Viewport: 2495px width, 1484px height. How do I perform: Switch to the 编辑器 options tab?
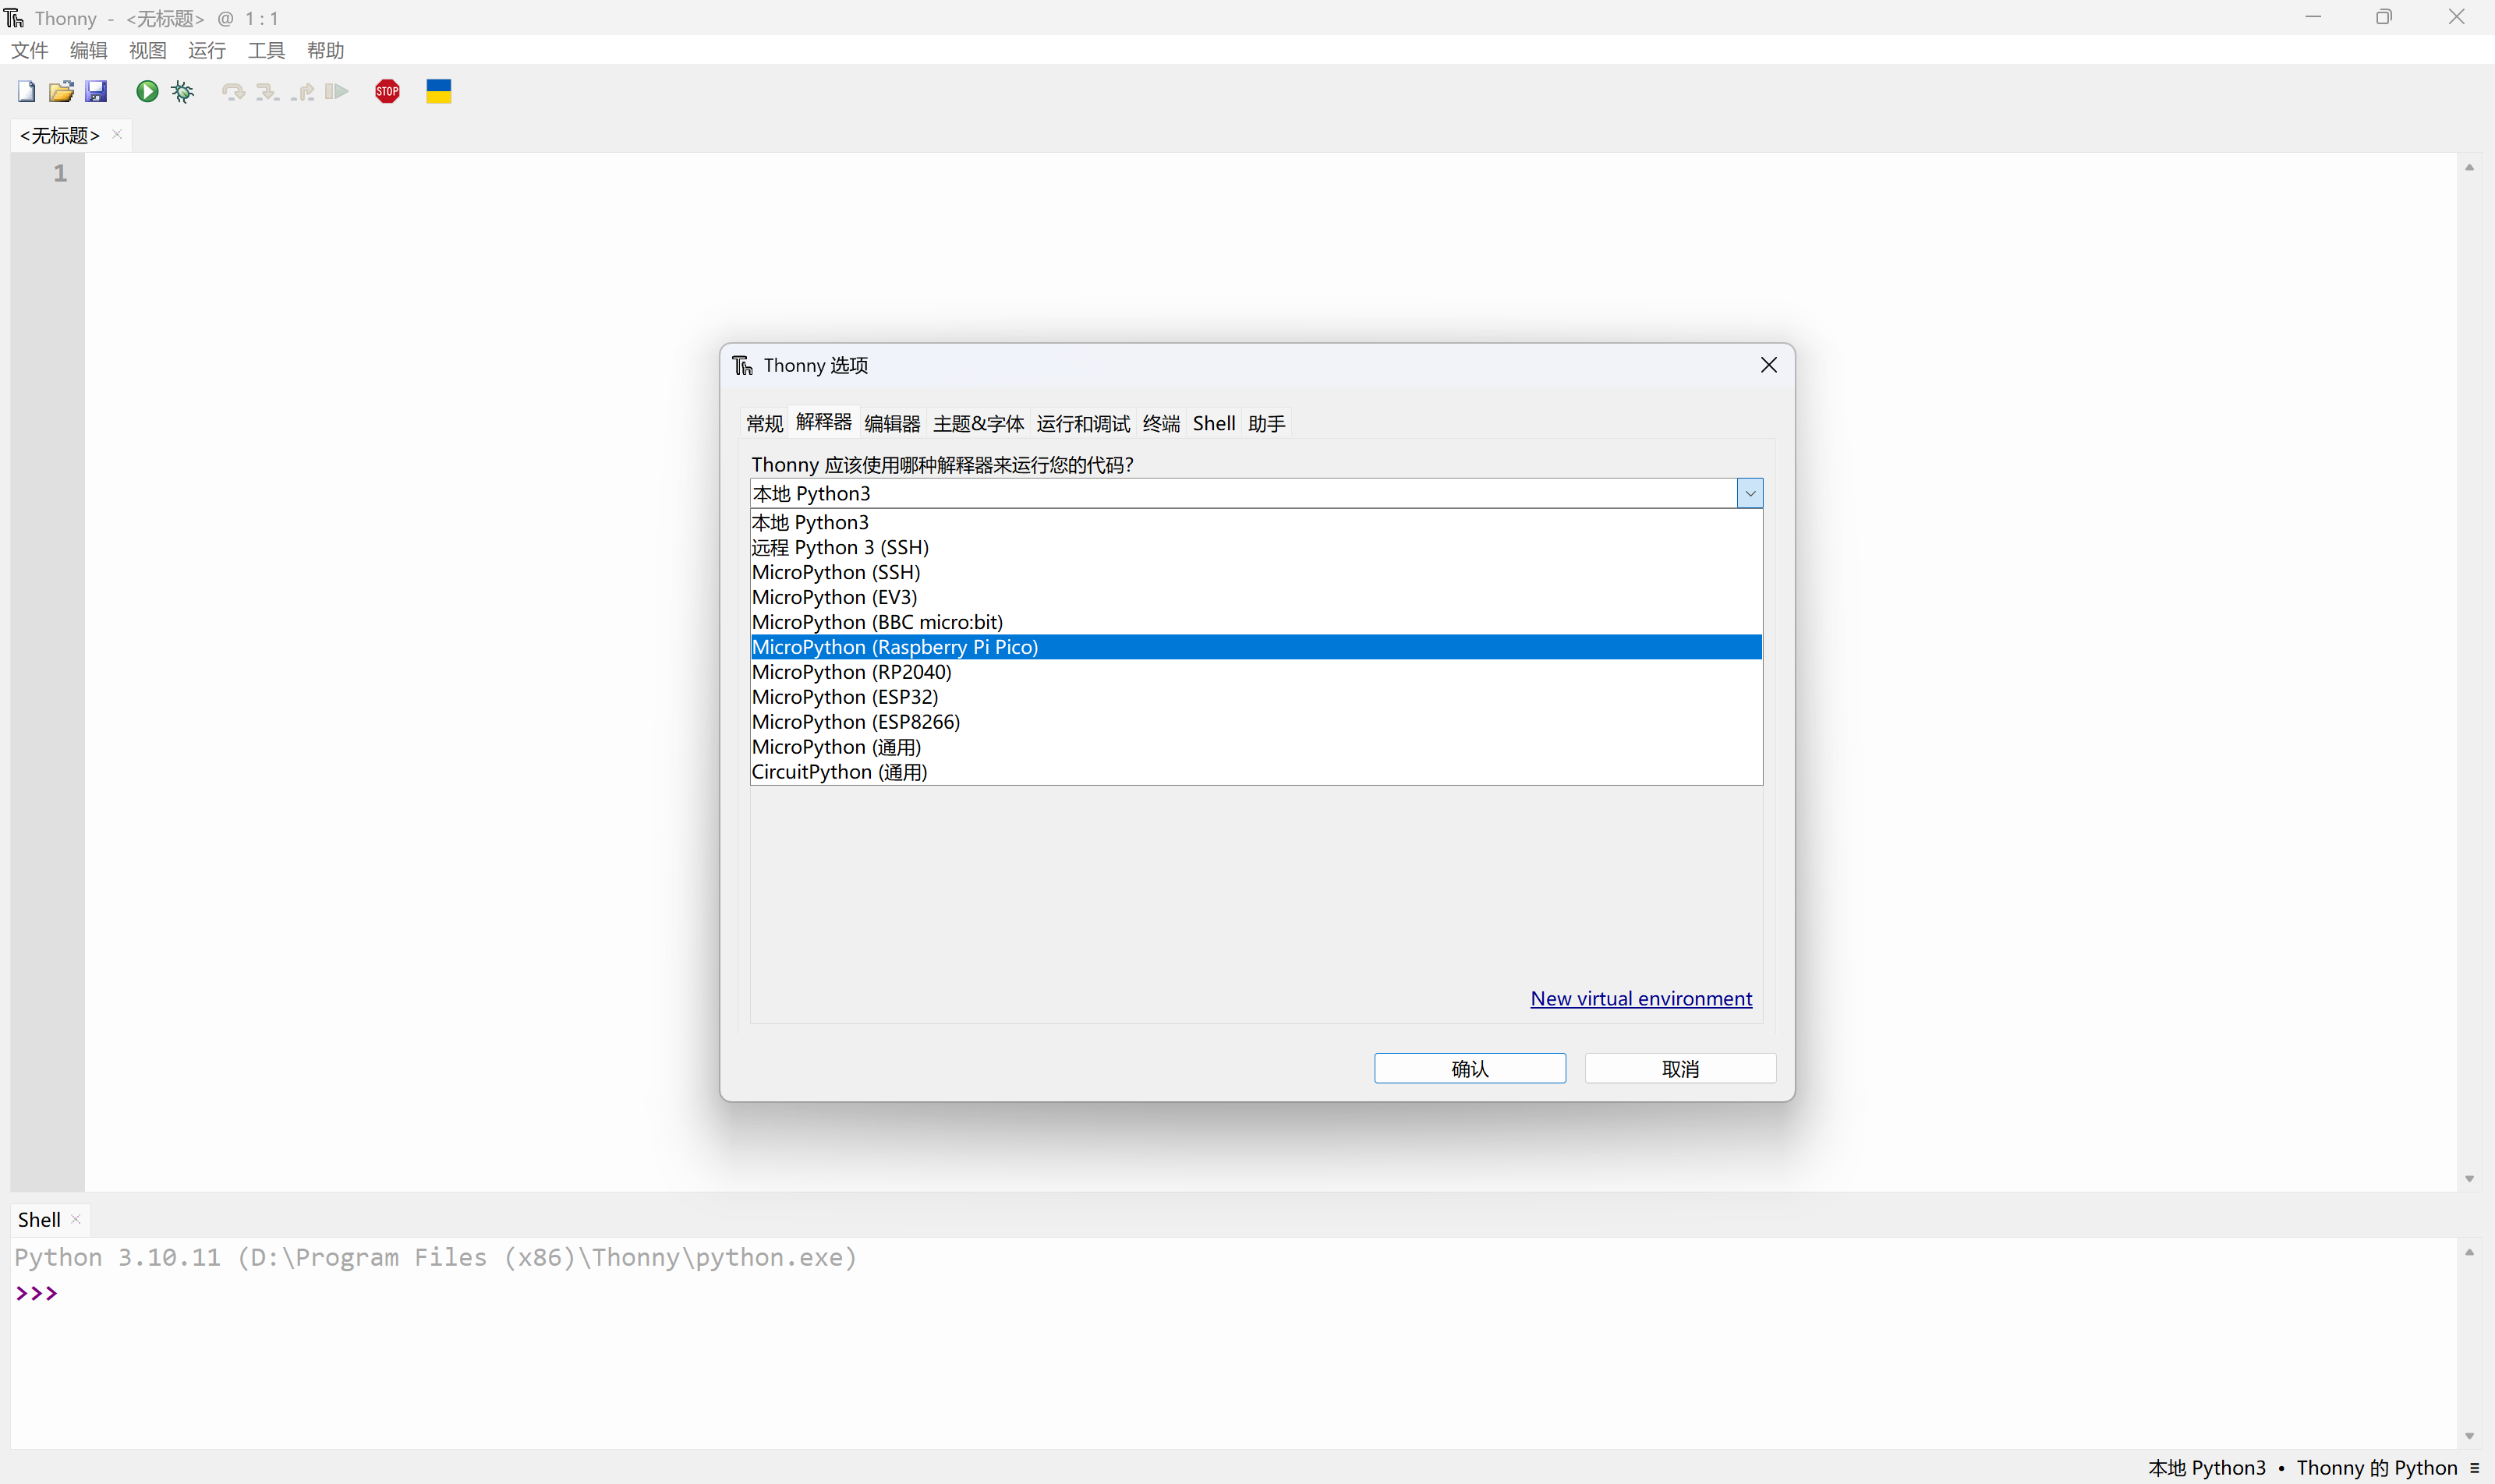point(893,423)
